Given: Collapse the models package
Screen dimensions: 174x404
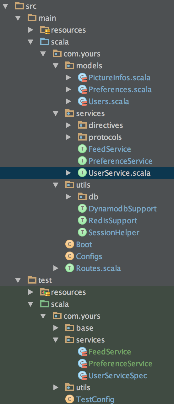Looking at the screenshot, I should 56,66.
